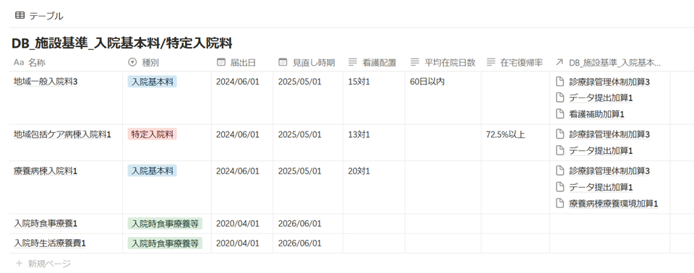Open the 入院時食事療養1 page
This screenshot has width=694, height=273.
[x=46, y=223]
